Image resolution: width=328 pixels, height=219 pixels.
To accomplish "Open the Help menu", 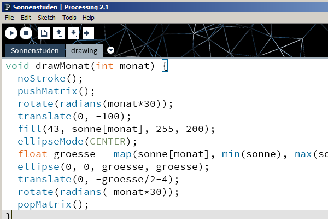I will click(88, 18).
